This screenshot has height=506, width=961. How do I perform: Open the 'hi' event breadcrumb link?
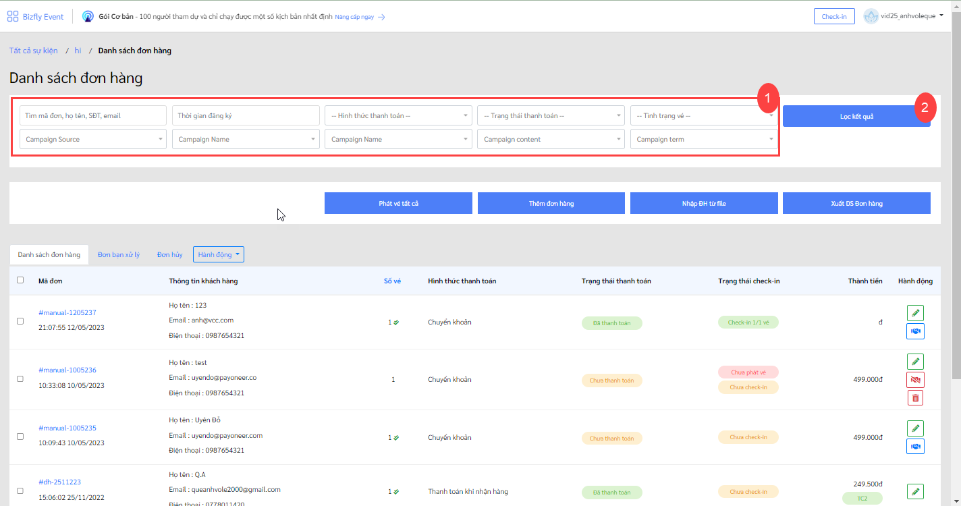click(78, 51)
